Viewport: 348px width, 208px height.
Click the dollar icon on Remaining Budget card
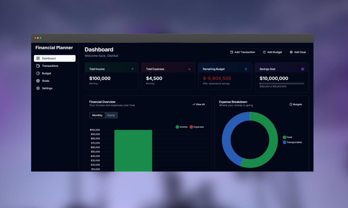246,69
